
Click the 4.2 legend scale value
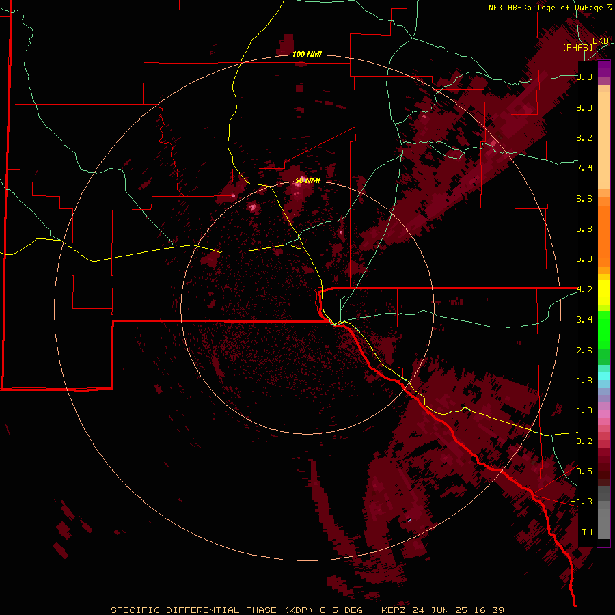[584, 290]
